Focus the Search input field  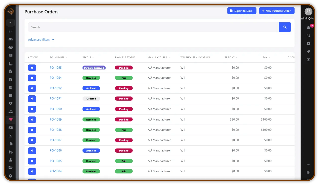click(153, 27)
